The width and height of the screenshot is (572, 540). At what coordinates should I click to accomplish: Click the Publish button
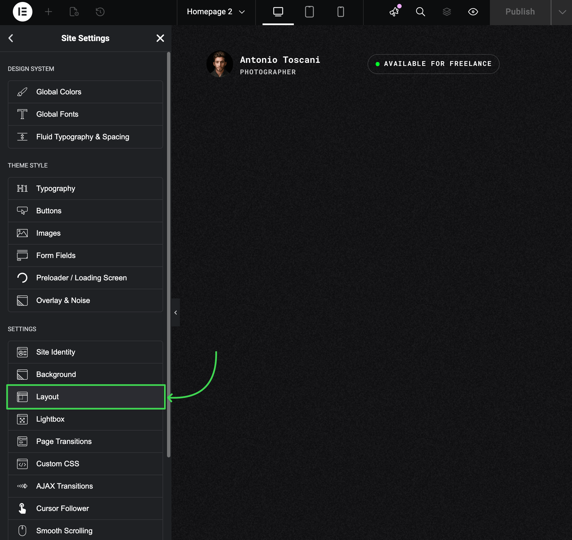pyautogui.click(x=520, y=12)
